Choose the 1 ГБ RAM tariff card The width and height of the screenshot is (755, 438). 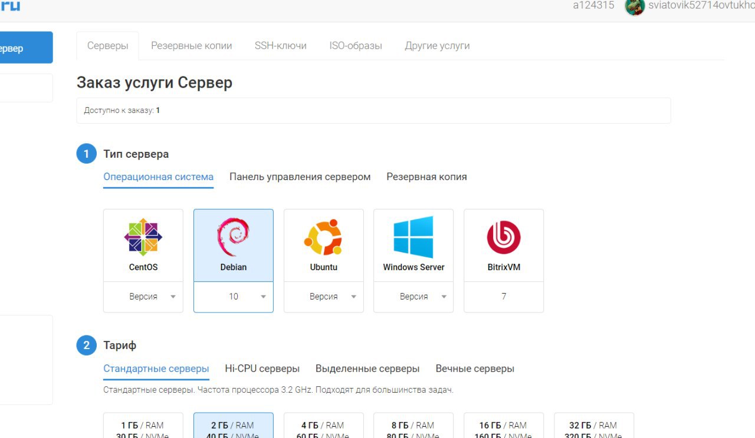(143, 426)
